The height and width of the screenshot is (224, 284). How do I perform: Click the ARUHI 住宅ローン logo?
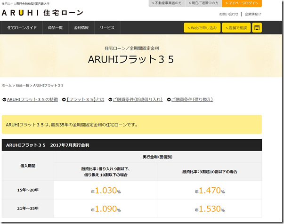42,13
